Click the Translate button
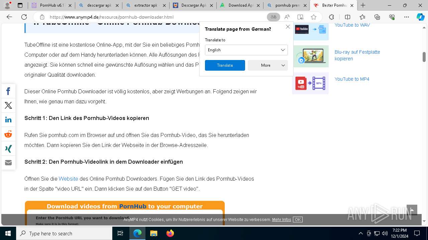Image resolution: width=428 pixels, height=240 pixels. point(225,65)
